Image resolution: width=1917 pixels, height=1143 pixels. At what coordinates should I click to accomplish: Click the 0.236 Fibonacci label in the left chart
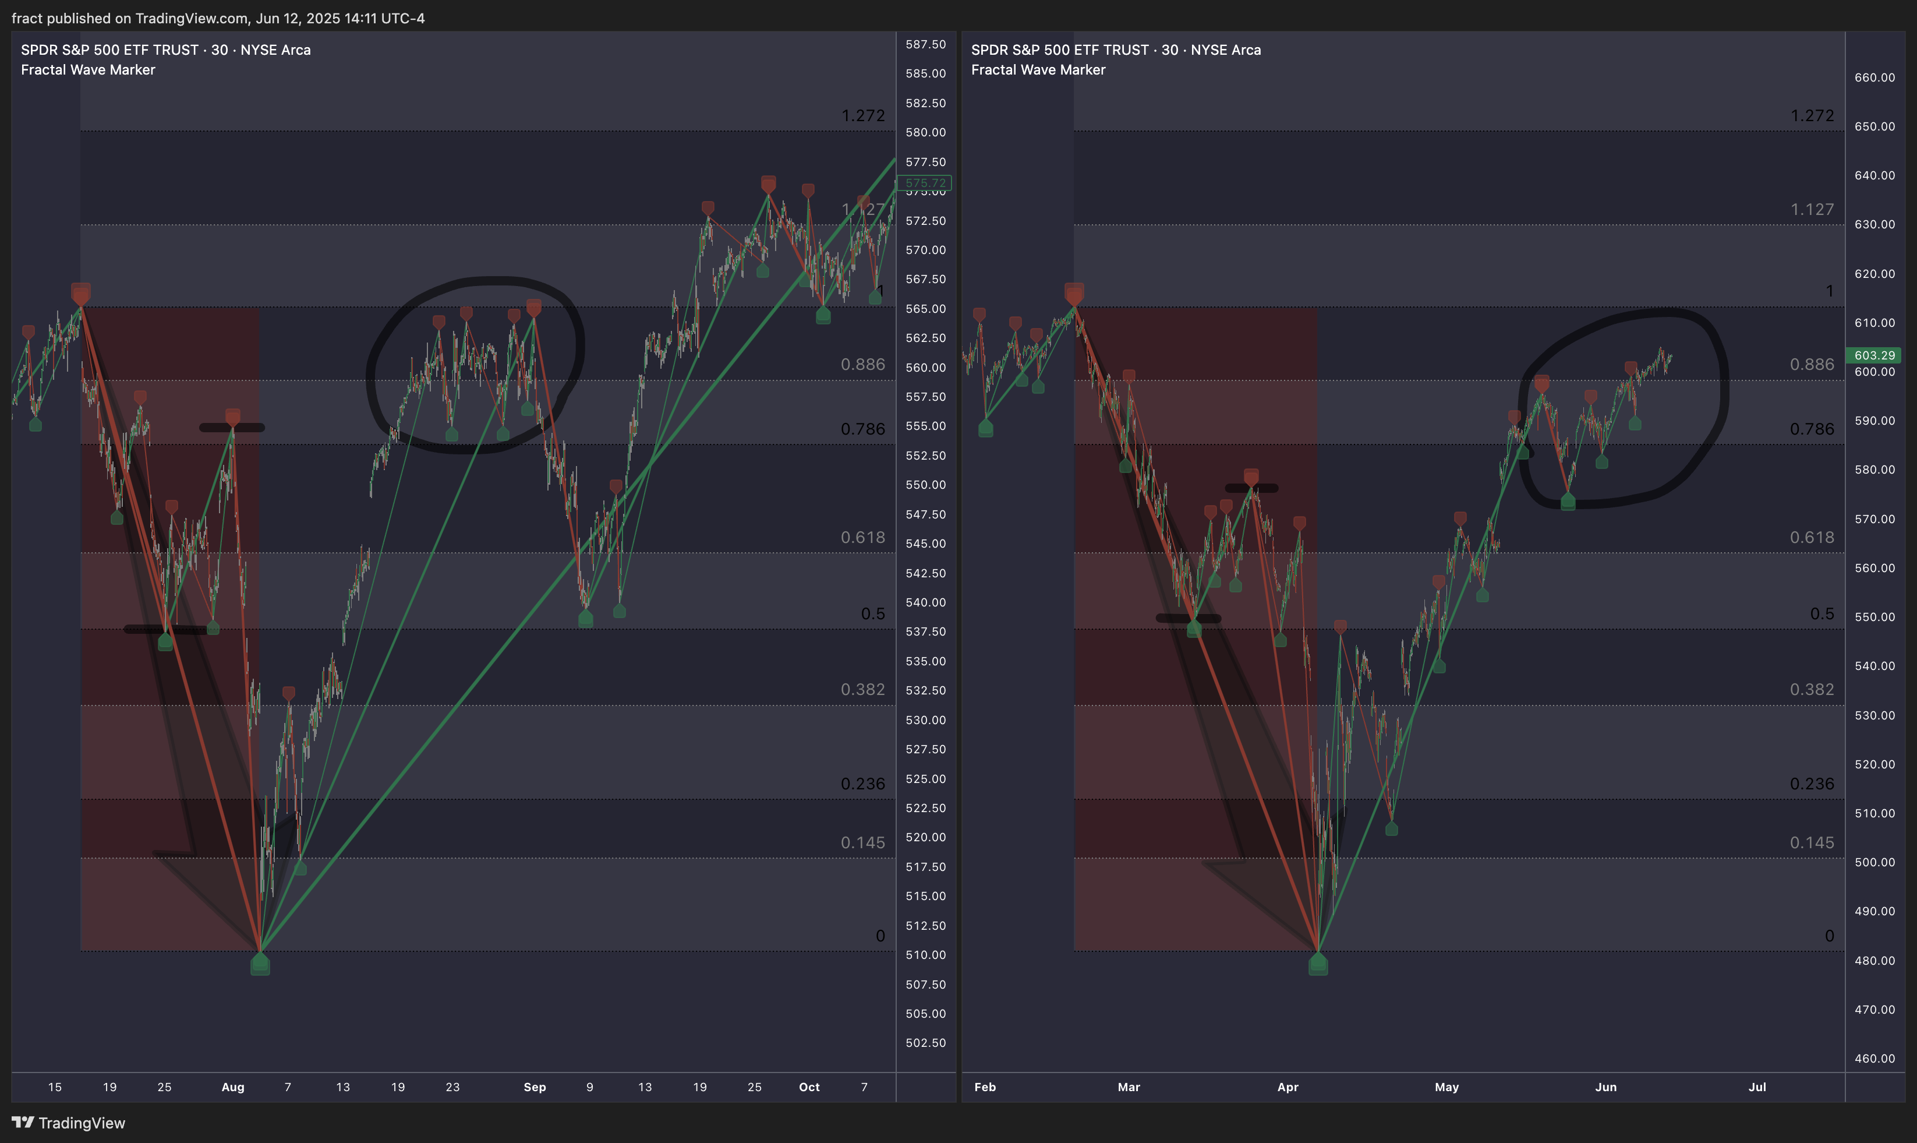click(x=863, y=784)
